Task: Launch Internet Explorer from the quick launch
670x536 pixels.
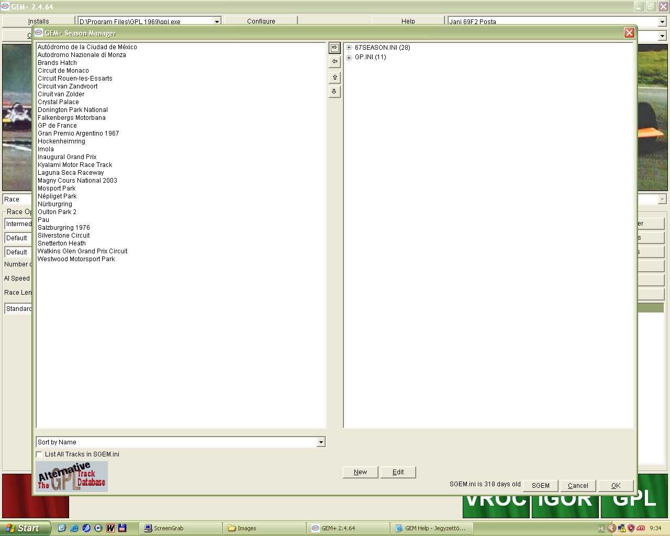Action: (x=74, y=528)
